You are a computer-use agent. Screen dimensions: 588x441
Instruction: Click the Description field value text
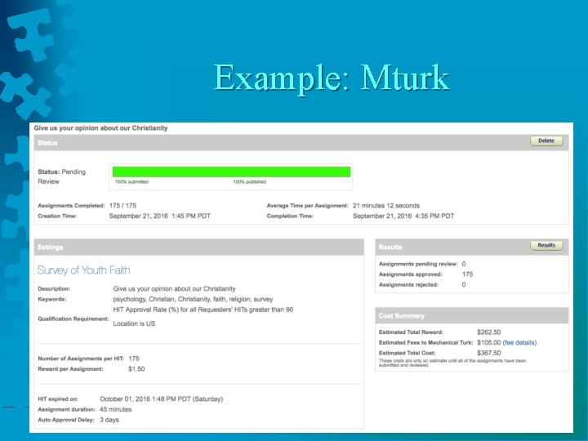click(x=175, y=289)
